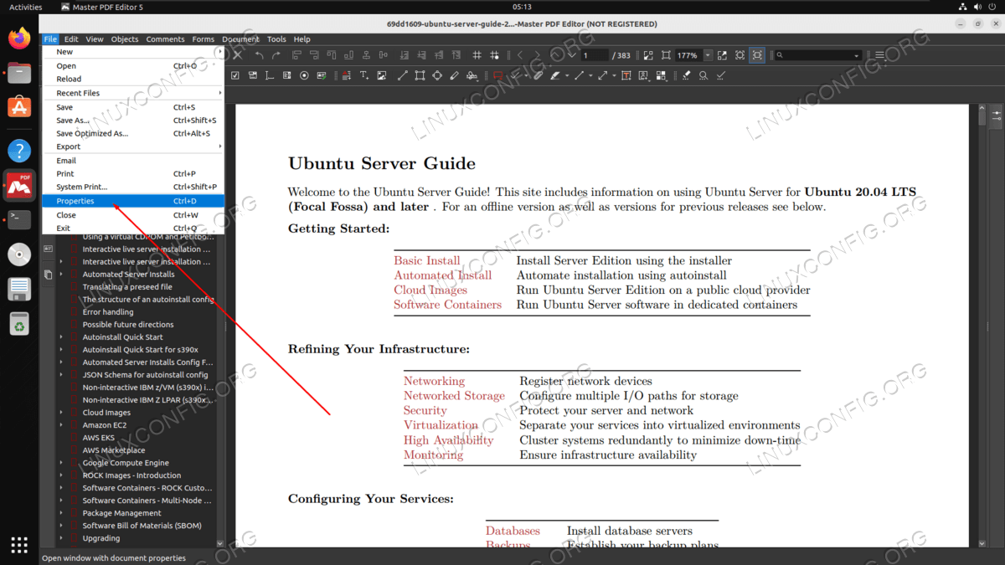
Task: Select the Rectangle drawing tool
Action: (x=420, y=75)
